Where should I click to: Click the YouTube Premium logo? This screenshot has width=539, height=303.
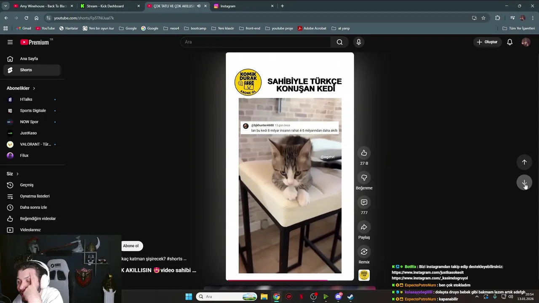click(35, 42)
